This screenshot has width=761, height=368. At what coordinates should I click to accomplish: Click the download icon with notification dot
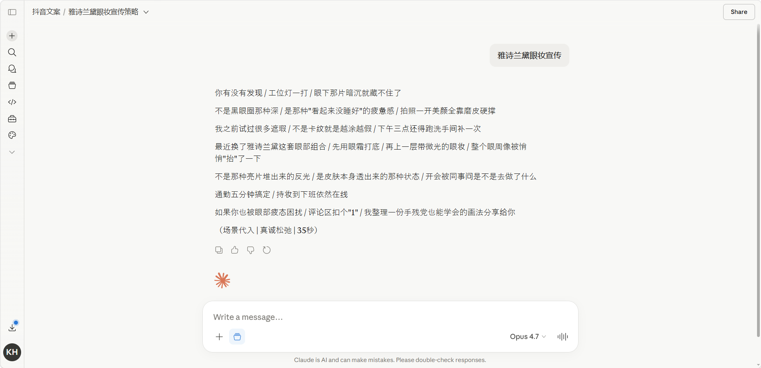pyautogui.click(x=12, y=327)
